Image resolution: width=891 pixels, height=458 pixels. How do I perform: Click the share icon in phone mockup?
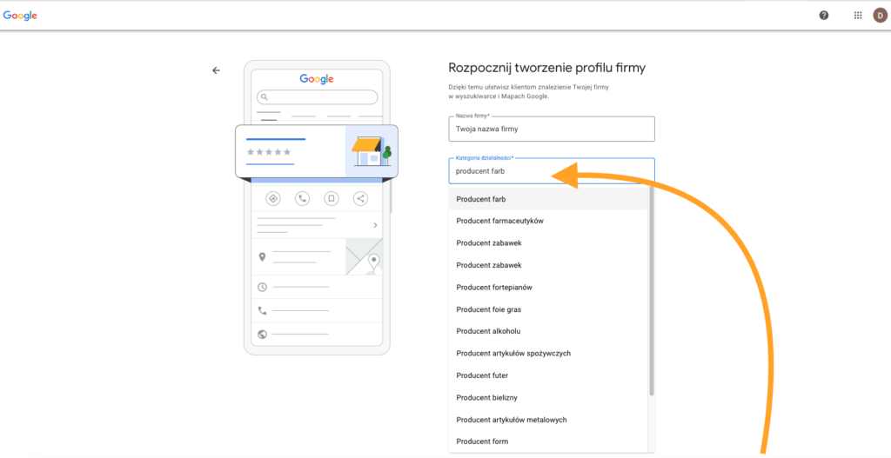(x=360, y=199)
